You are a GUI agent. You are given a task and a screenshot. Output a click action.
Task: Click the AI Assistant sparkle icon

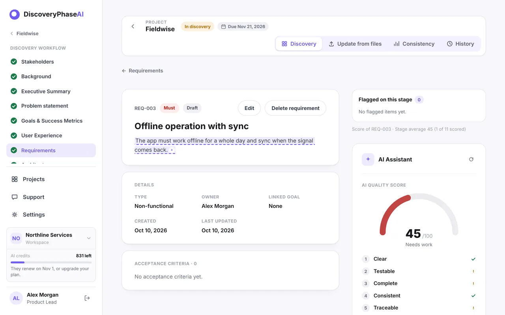(x=368, y=159)
